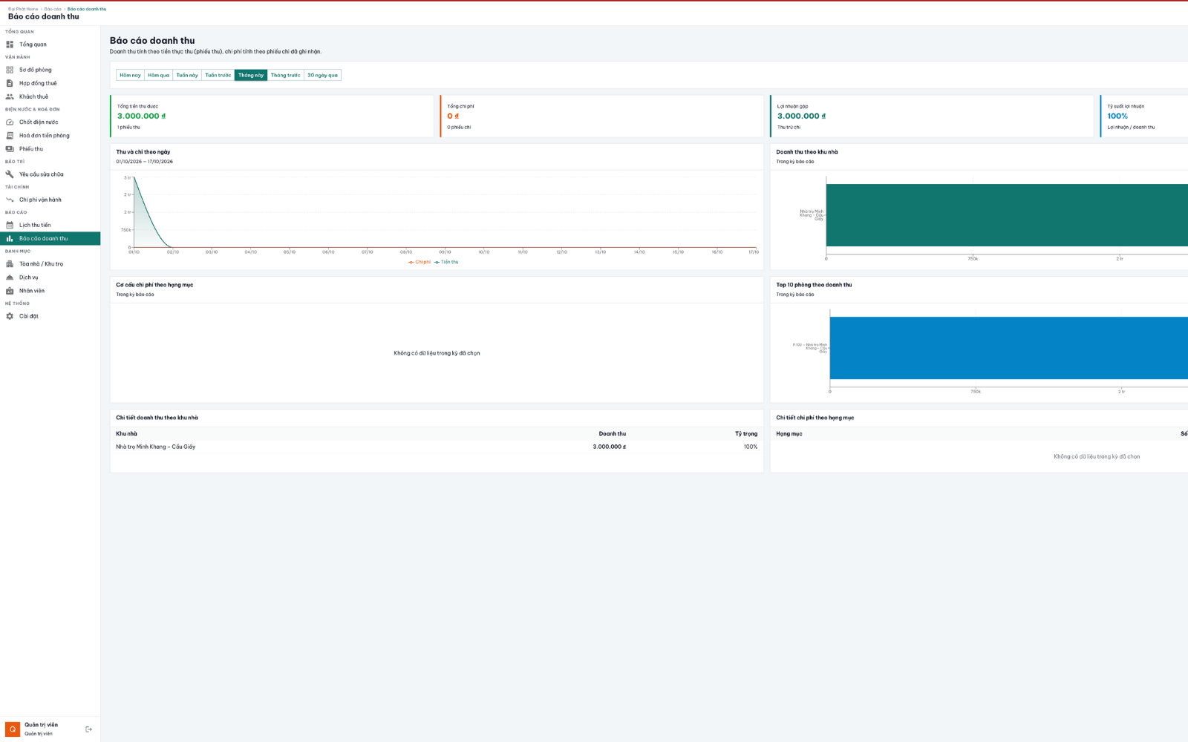Click the blue P.102 revenue bar
The height and width of the screenshot is (742, 1188).
click(1009, 348)
